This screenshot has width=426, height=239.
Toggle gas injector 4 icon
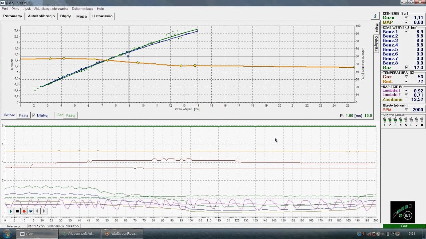click(x=401, y=120)
